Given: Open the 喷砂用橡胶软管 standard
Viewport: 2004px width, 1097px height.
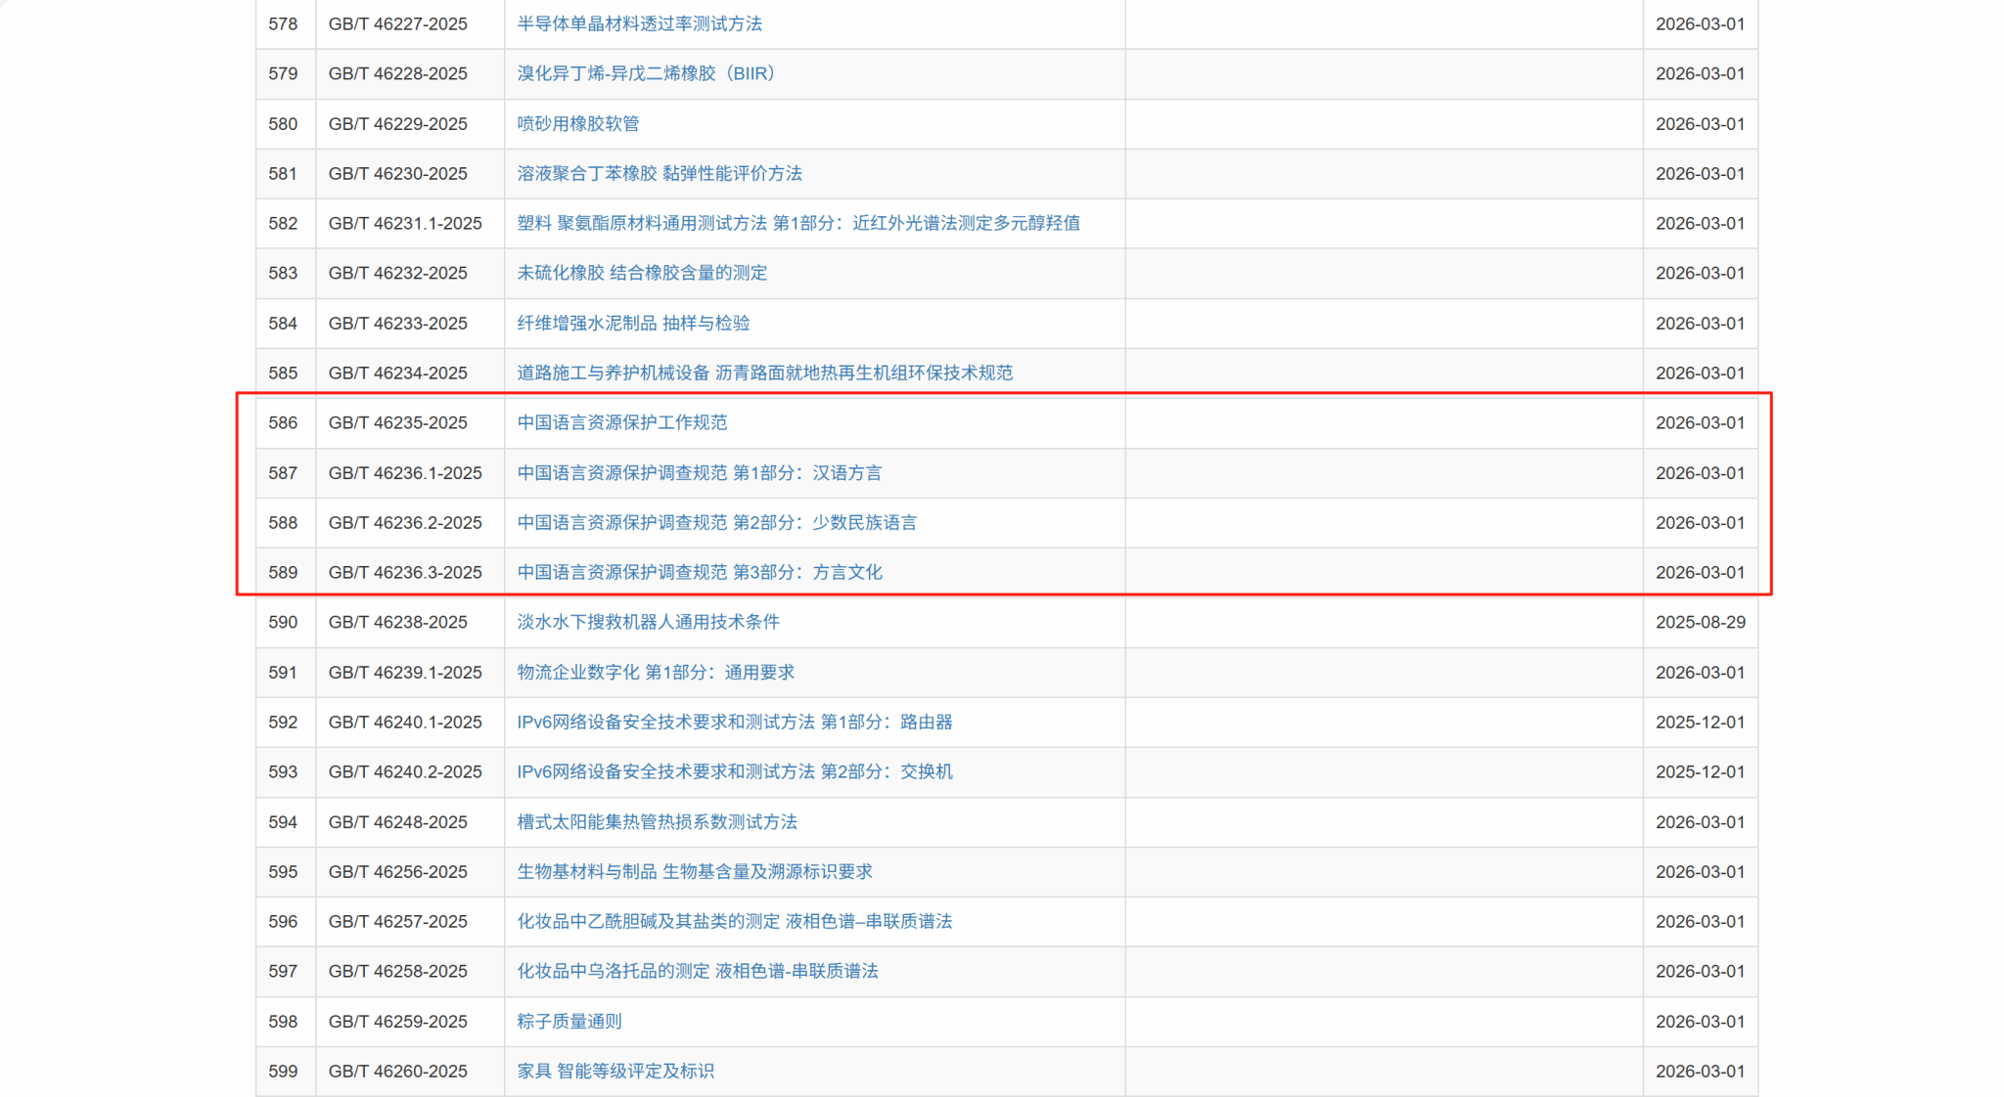Looking at the screenshot, I should [x=577, y=123].
